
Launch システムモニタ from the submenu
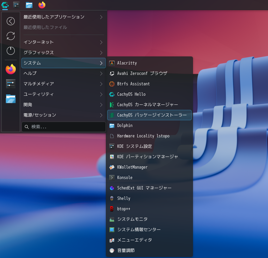(x=149, y=219)
